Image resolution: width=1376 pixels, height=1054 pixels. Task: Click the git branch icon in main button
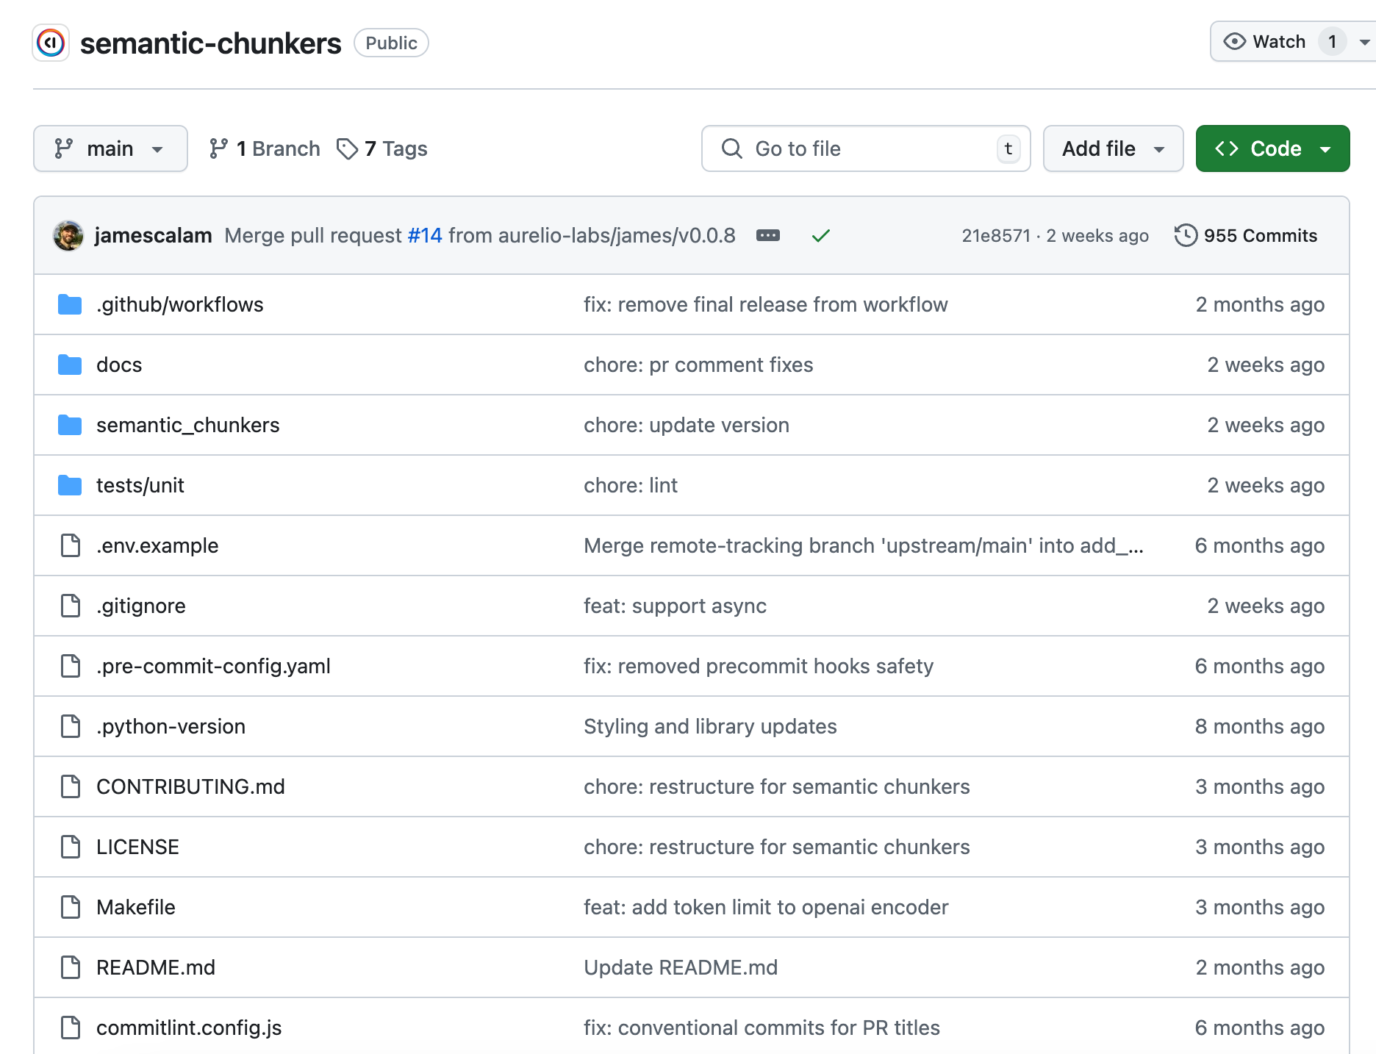64,148
